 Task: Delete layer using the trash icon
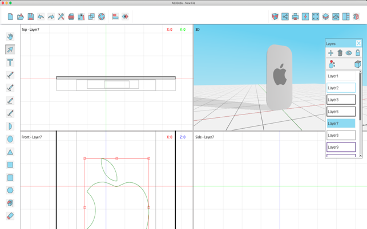point(340,53)
